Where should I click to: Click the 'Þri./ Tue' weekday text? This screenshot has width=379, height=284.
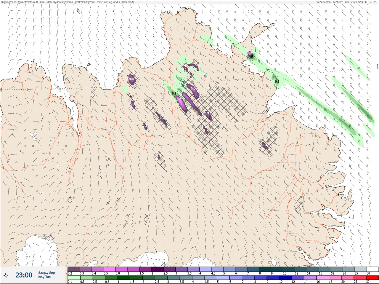point(44,277)
